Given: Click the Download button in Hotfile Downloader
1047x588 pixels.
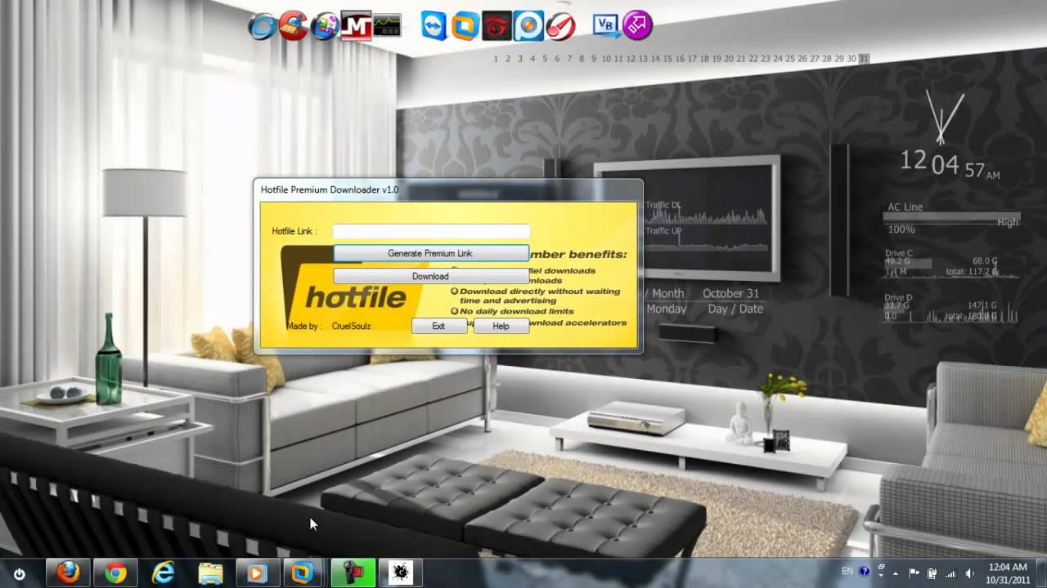Looking at the screenshot, I should (430, 276).
